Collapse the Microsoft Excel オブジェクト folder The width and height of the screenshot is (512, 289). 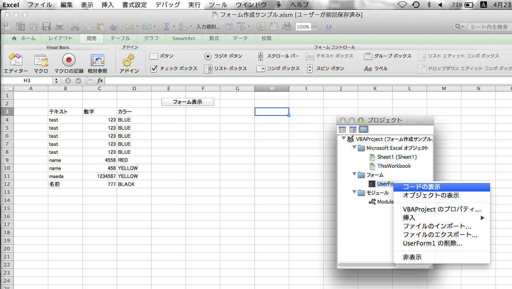click(x=354, y=148)
